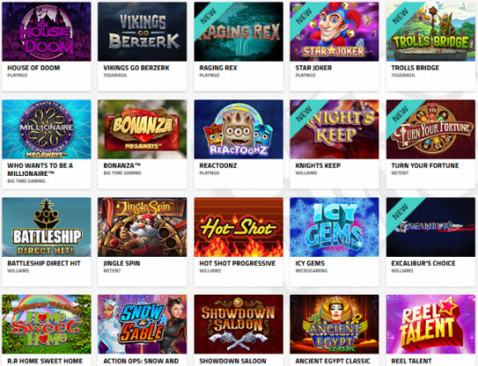The image size is (478, 366).
Task: Launch the Bonanza Megaways game image
Action: point(142,129)
